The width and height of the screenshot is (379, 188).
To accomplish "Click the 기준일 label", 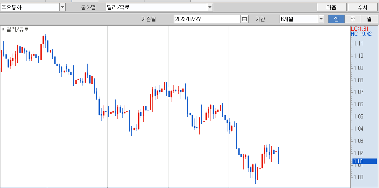I will [149, 19].
